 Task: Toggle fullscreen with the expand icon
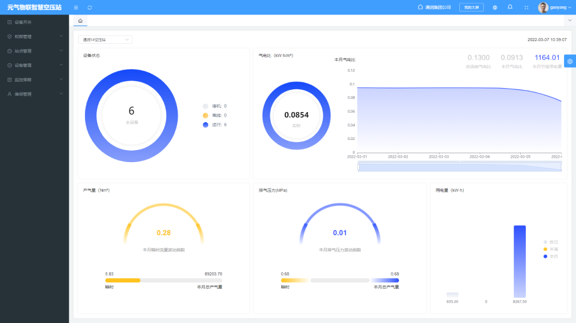tap(526, 8)
